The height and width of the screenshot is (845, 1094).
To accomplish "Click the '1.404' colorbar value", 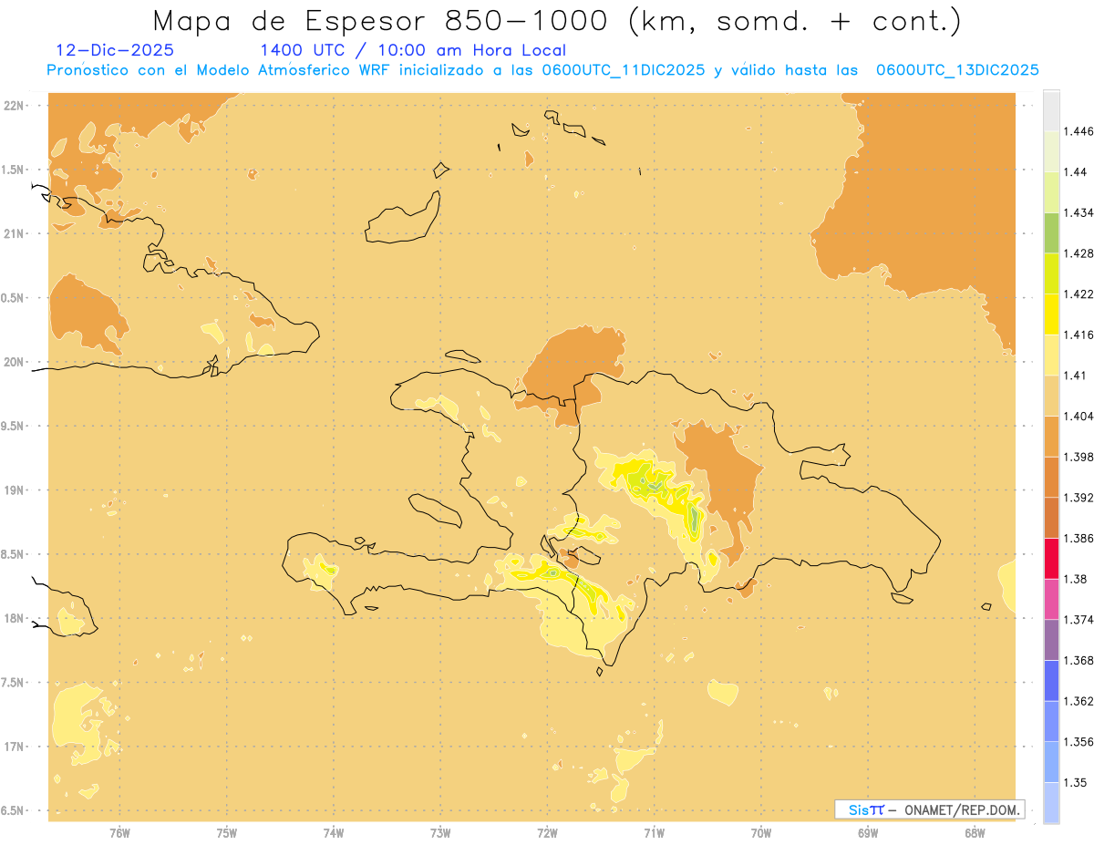I will tap(1079, 417).
